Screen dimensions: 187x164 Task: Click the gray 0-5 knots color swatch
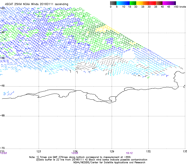click(113, 3)
